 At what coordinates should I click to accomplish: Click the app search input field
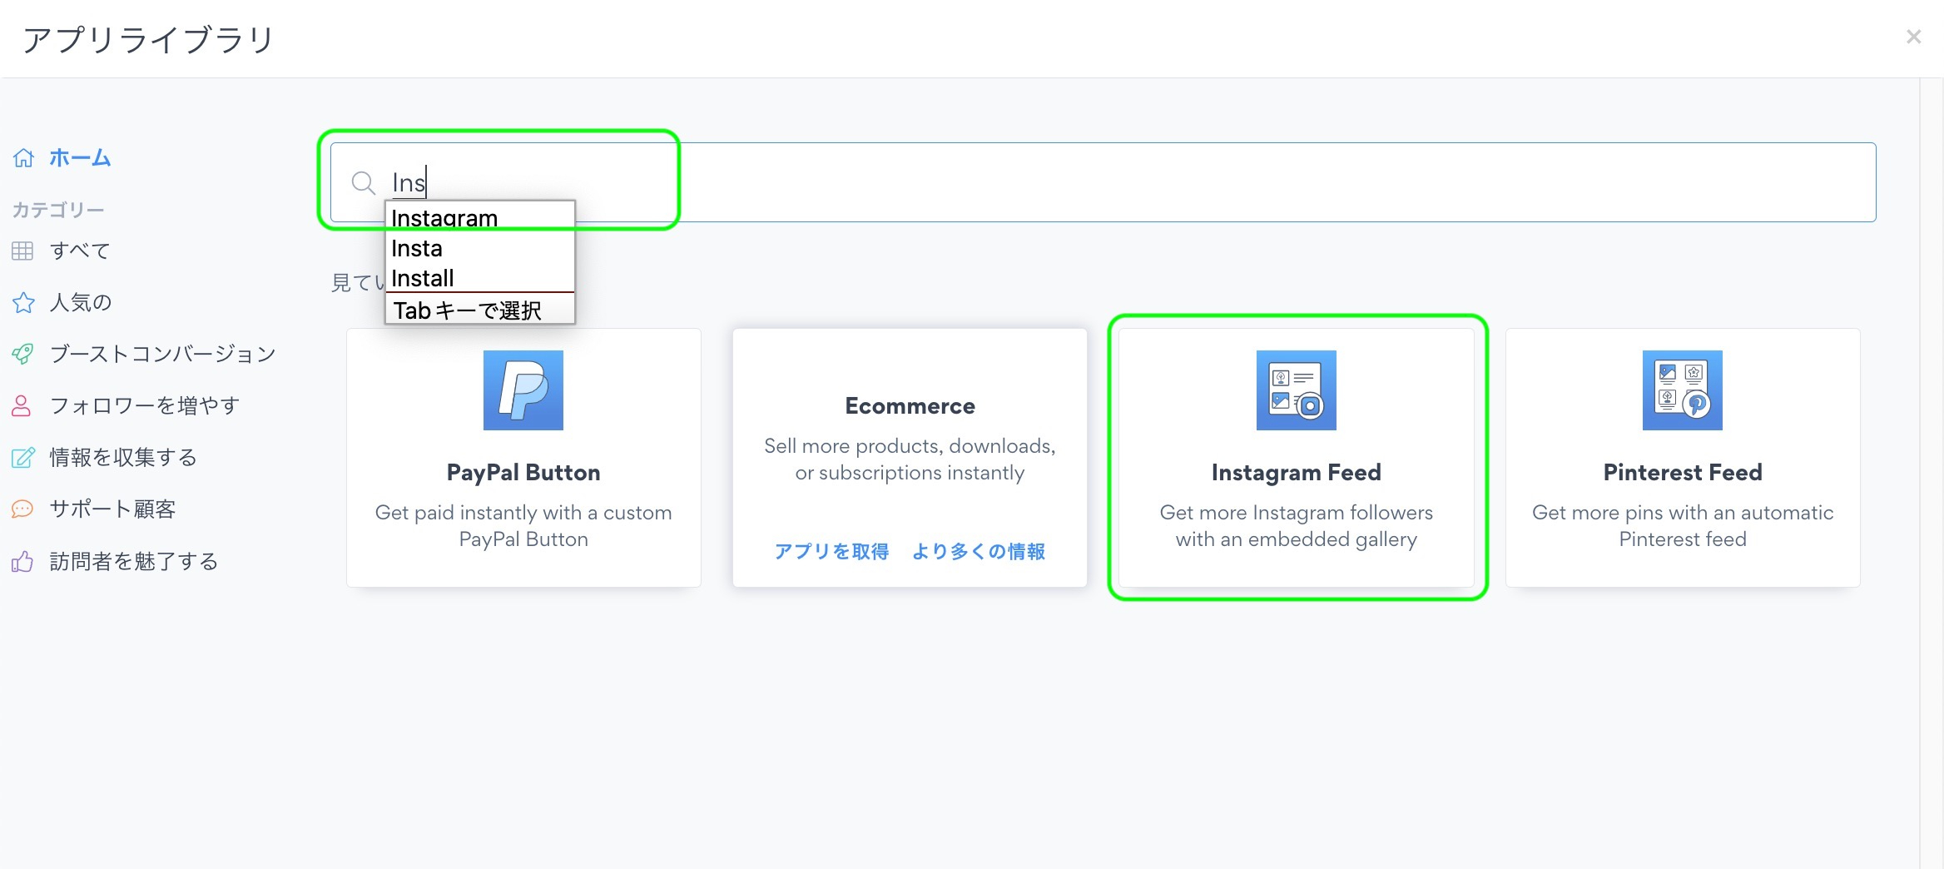coord(1103,182)
